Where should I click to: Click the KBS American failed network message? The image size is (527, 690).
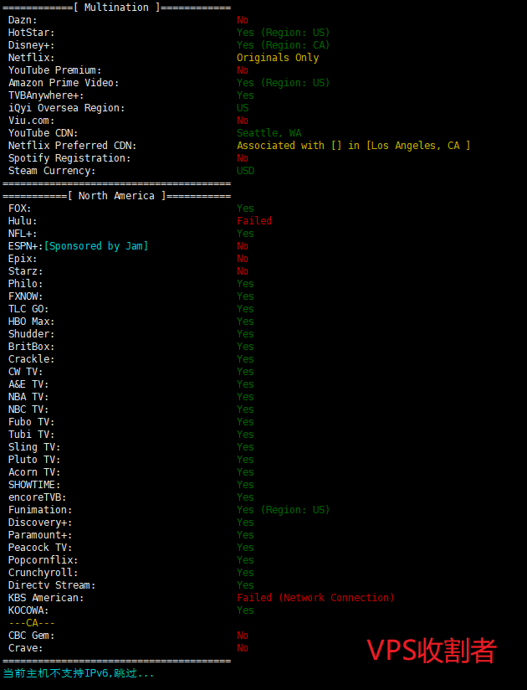click(315, 598)
